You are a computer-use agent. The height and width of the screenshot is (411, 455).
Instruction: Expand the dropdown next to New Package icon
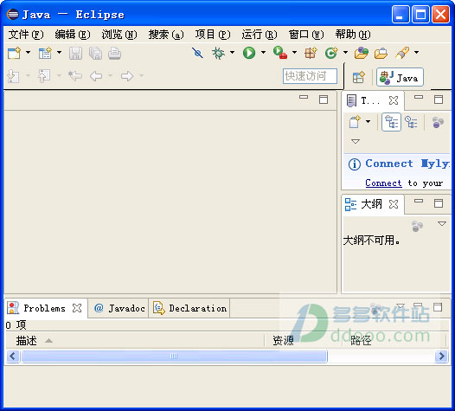point(59,53)
